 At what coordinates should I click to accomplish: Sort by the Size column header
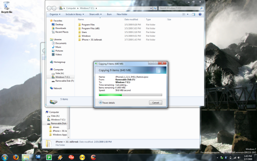169,19
